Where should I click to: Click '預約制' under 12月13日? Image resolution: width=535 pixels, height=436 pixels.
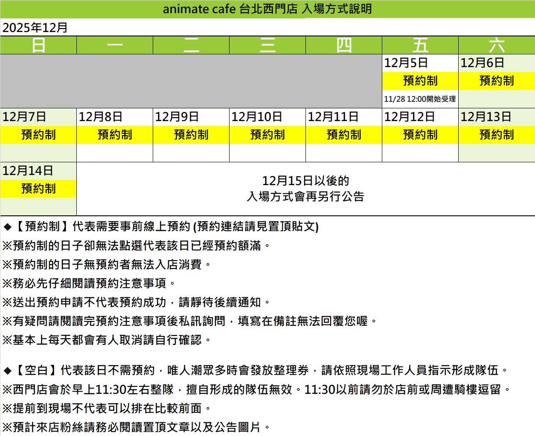497,135
